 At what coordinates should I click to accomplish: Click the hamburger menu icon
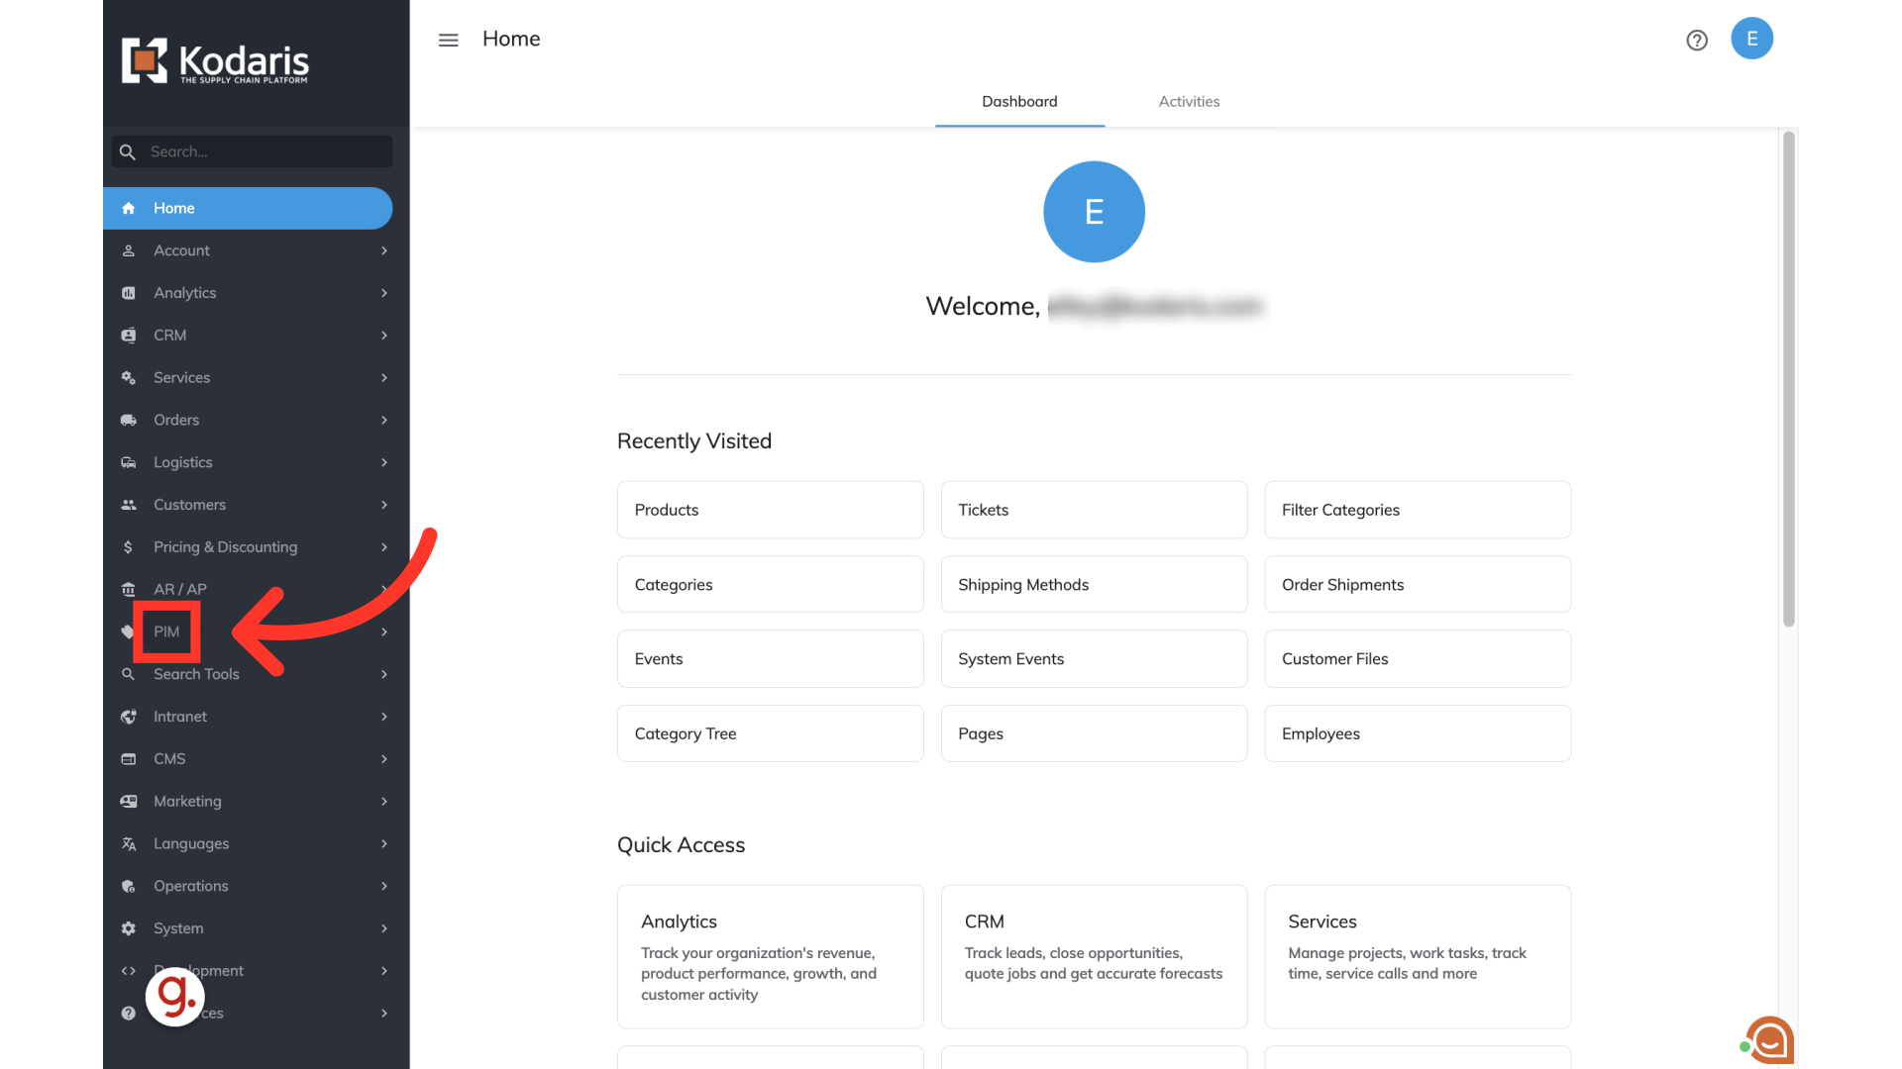[448, 40]
